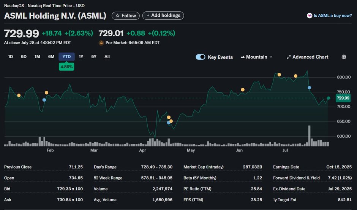Click the purple 'Is ASML a buy now' icon

pyautogui.click(x=310, y=16)
